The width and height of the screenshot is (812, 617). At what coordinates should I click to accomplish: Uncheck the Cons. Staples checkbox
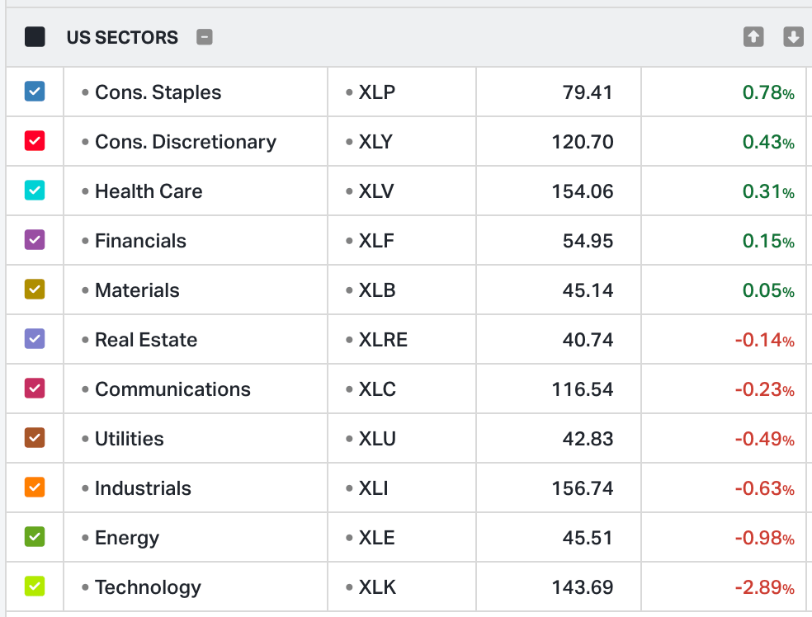35,92
